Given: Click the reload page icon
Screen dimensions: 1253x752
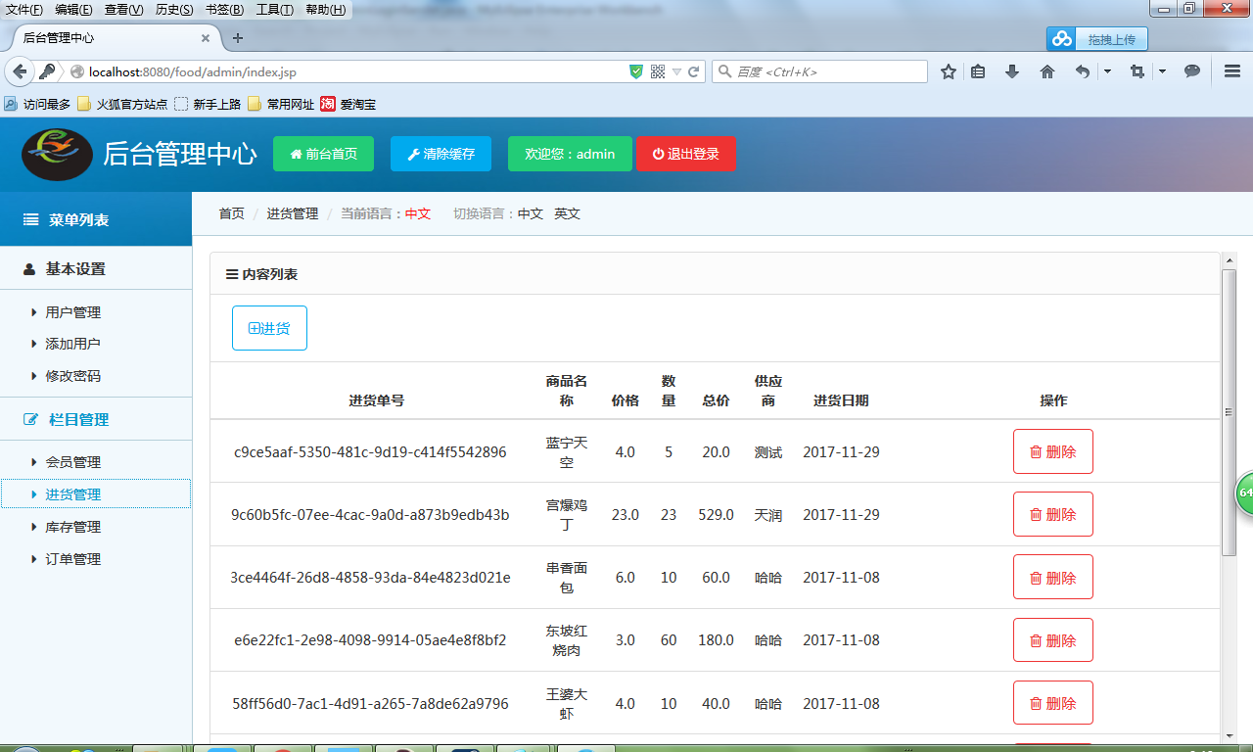Looking at the screenshot, I should [x=694, y=71].
